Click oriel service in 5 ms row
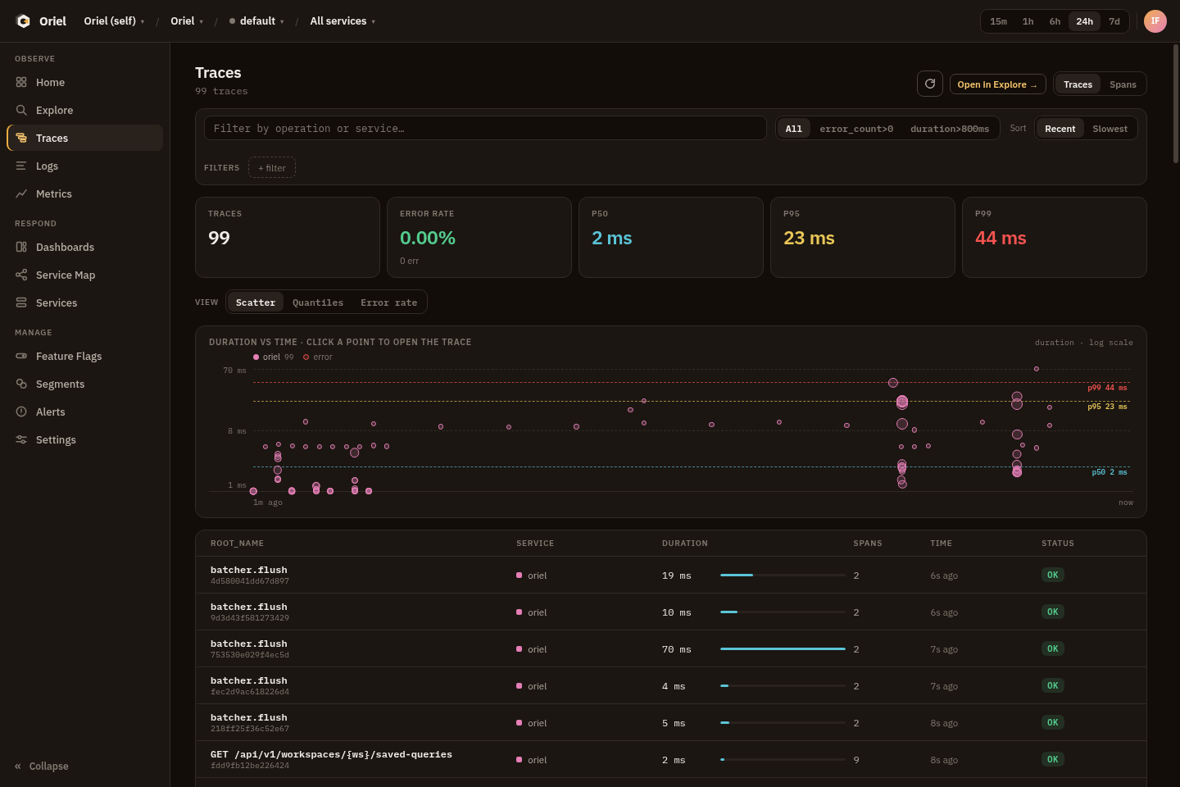1180x787 pixels. coord(531,723)
